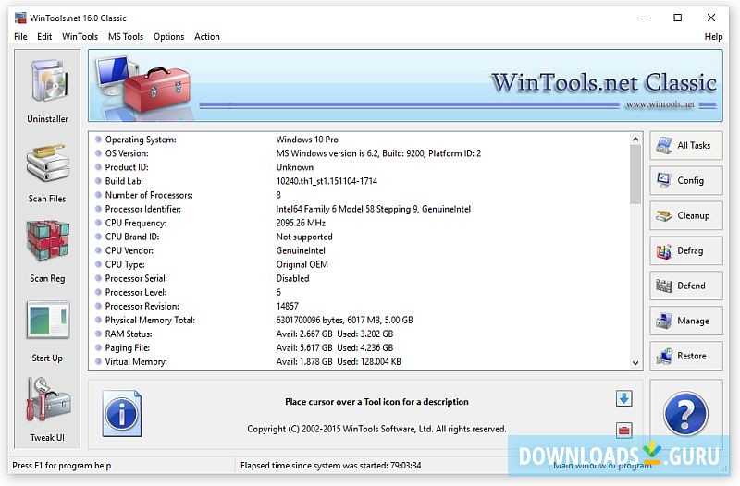Open the MS Tools menu

pyautogui.click(x=126, y=36)
